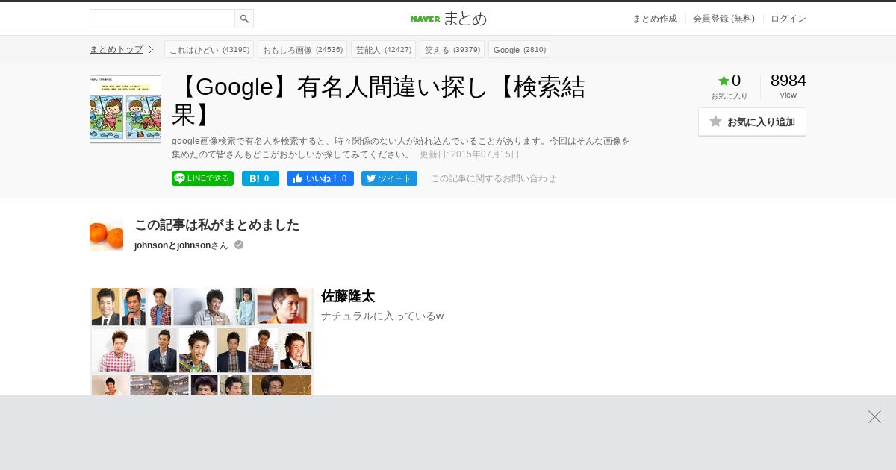Open 会員登録 (無料) link

point(724,19)
